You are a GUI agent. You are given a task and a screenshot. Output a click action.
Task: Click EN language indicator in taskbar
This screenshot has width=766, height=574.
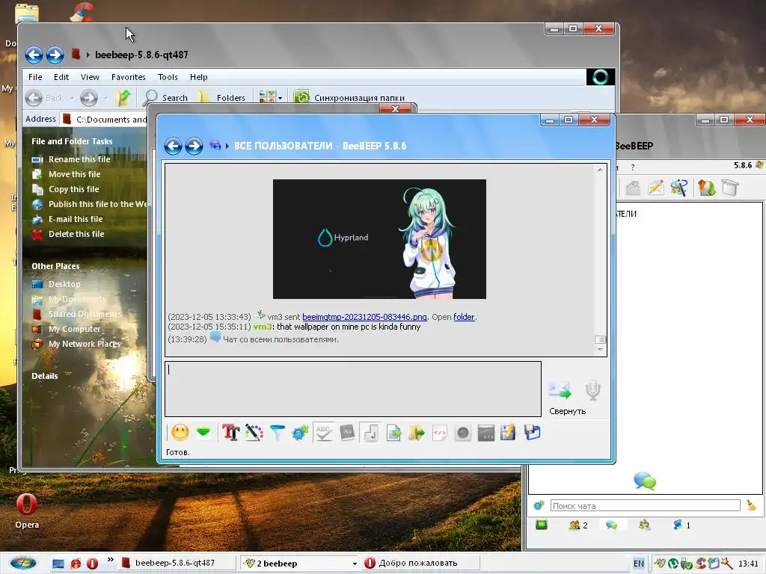pos(639,564)
